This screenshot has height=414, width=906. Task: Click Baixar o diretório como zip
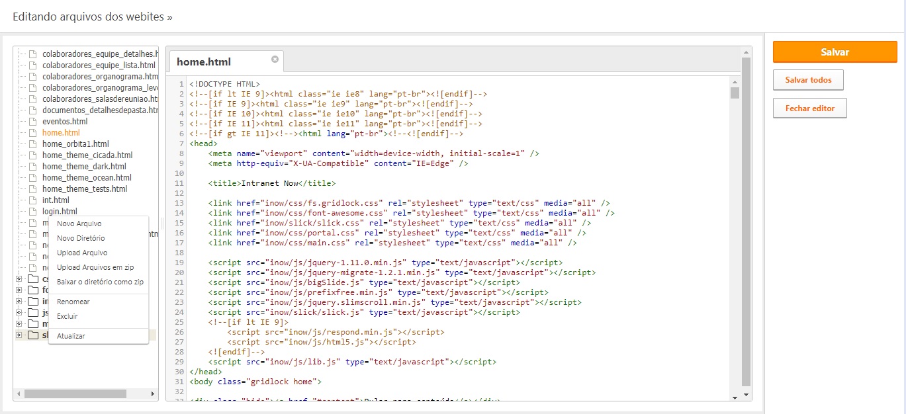(x=99, y=282)
